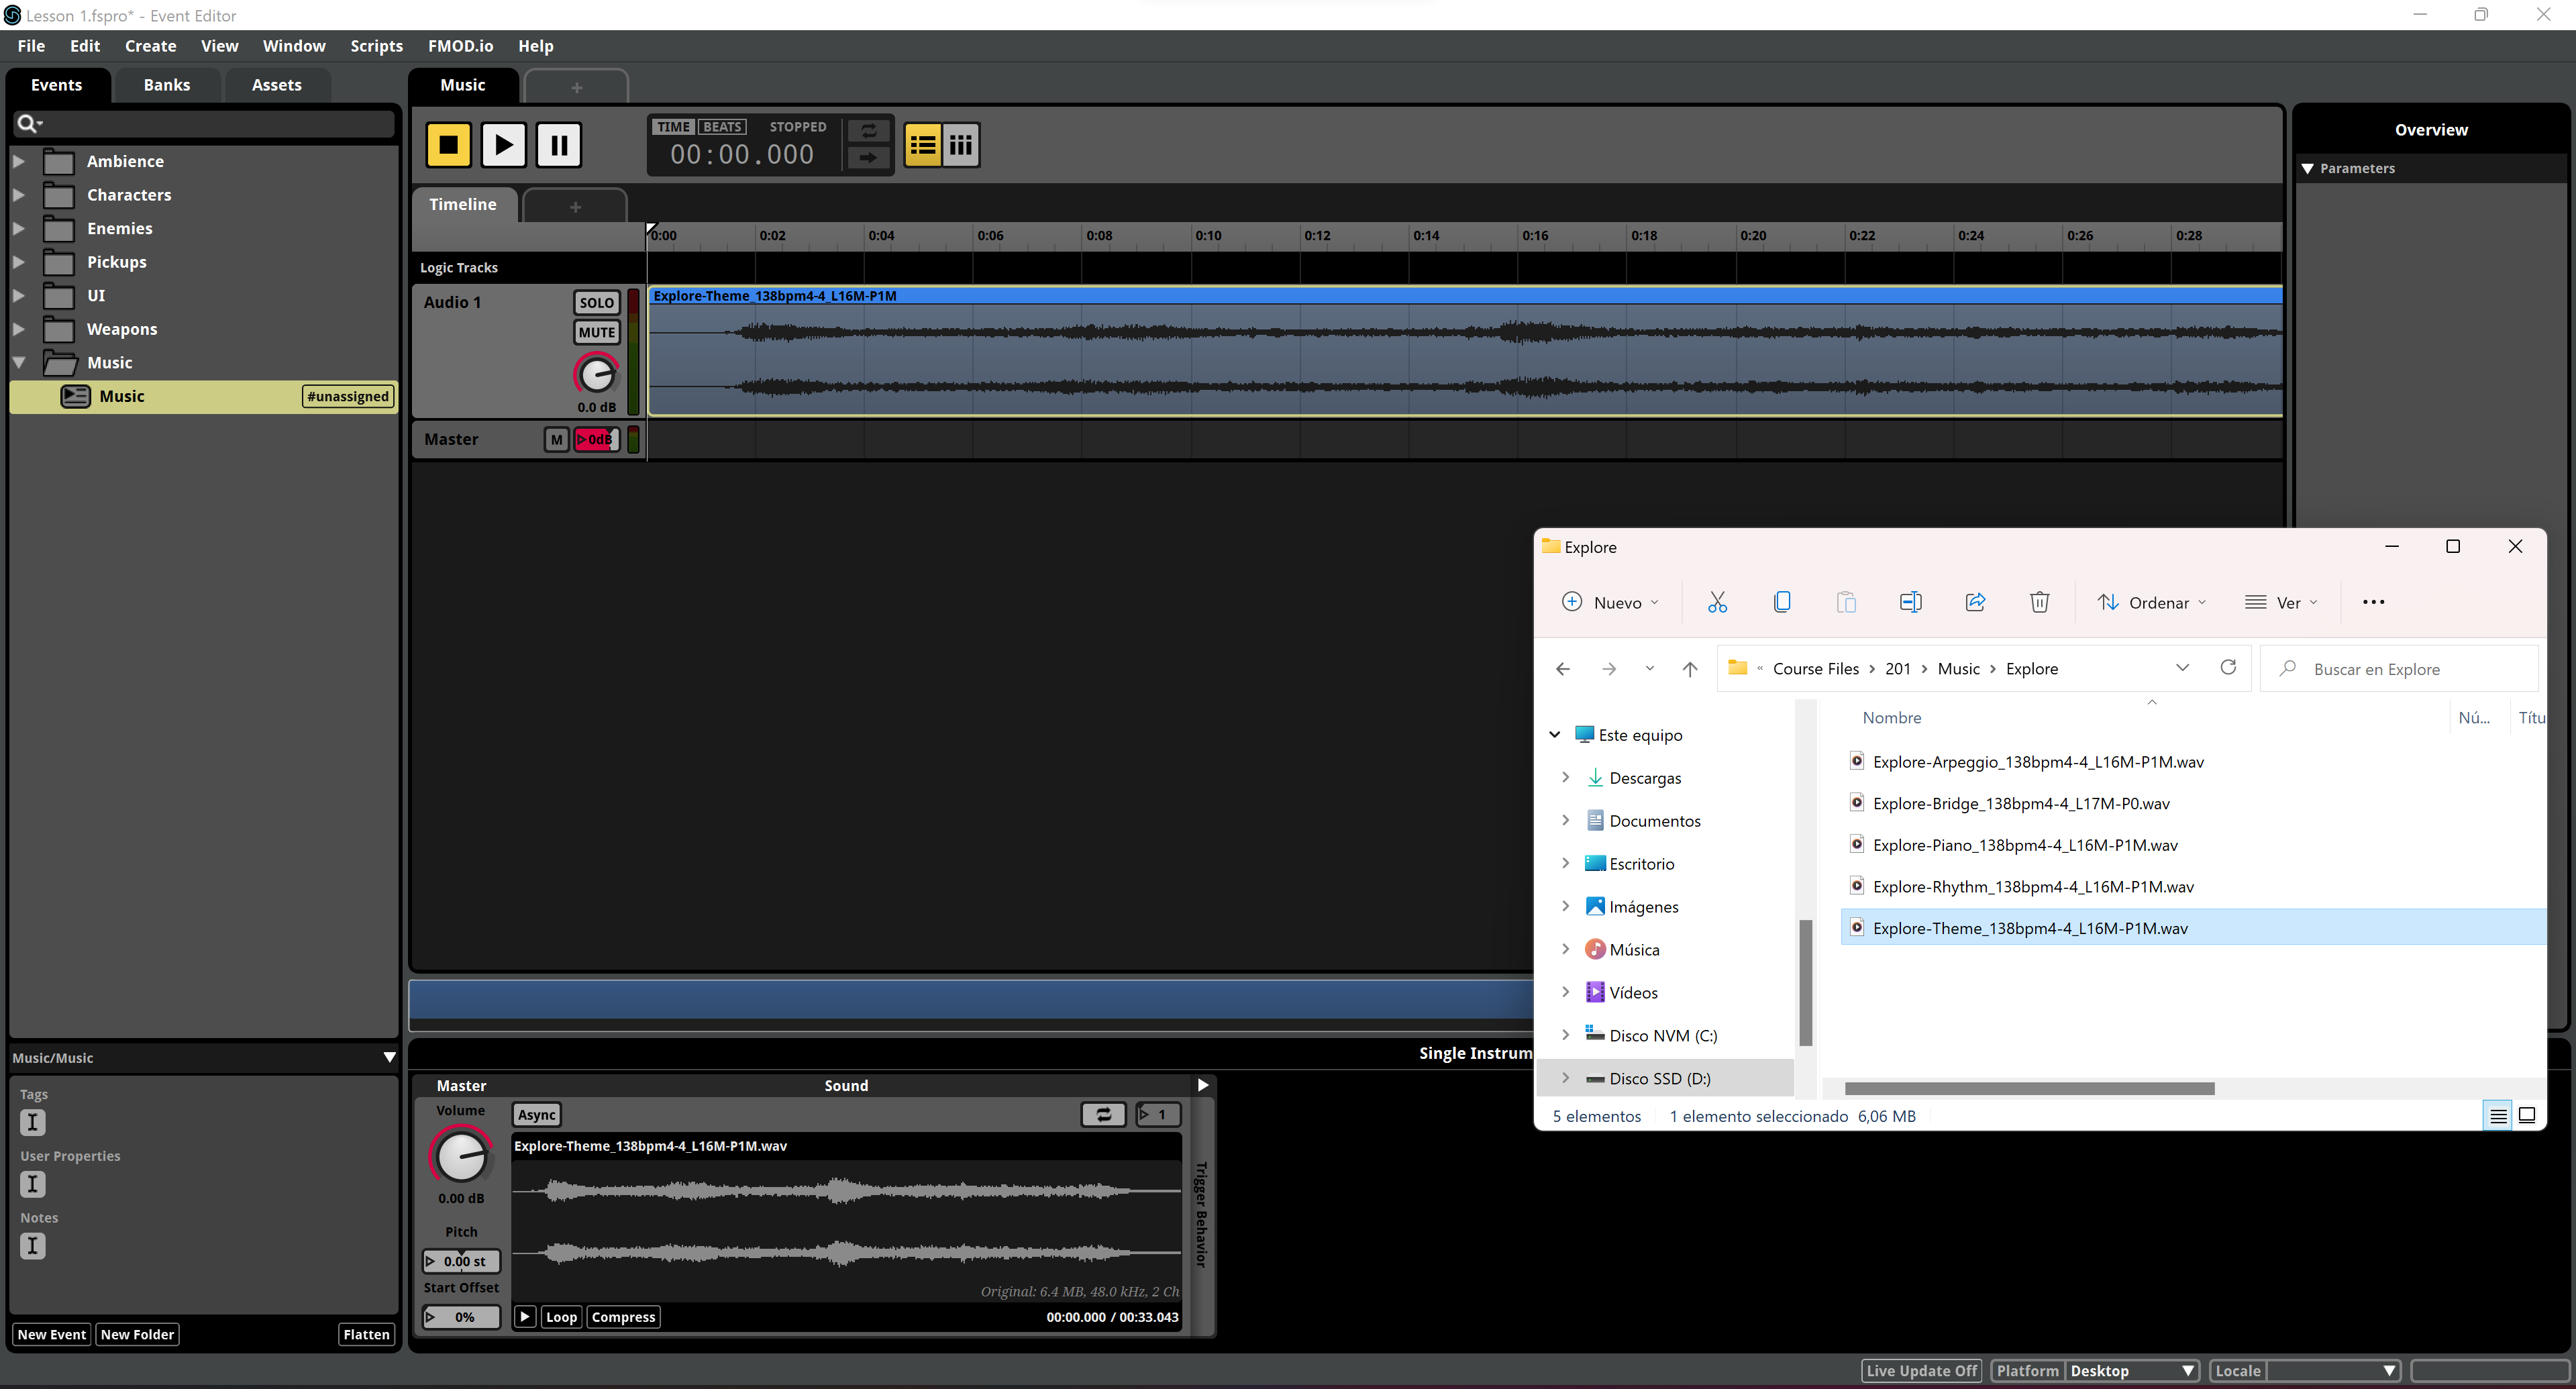
Task: Click Share icon in Explorer toolbar
Action: pos(1975,602)
